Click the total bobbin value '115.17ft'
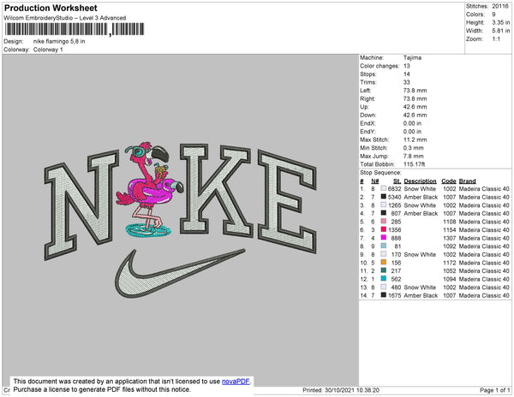This screenshot has height=397, width=514. point(415,164)
